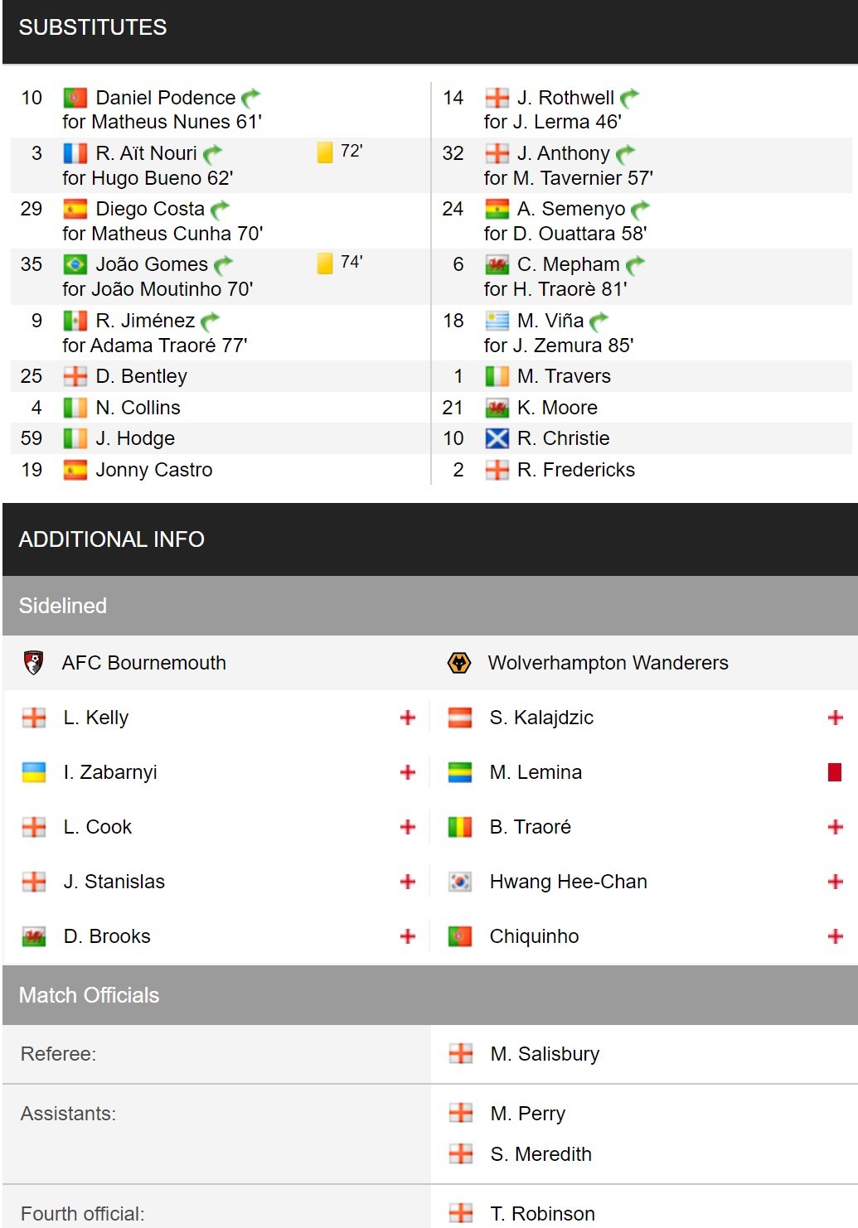Open referee M. Salisbury's profile
This screenshot has width=858, height=1228.
[x=545, y=1054]
